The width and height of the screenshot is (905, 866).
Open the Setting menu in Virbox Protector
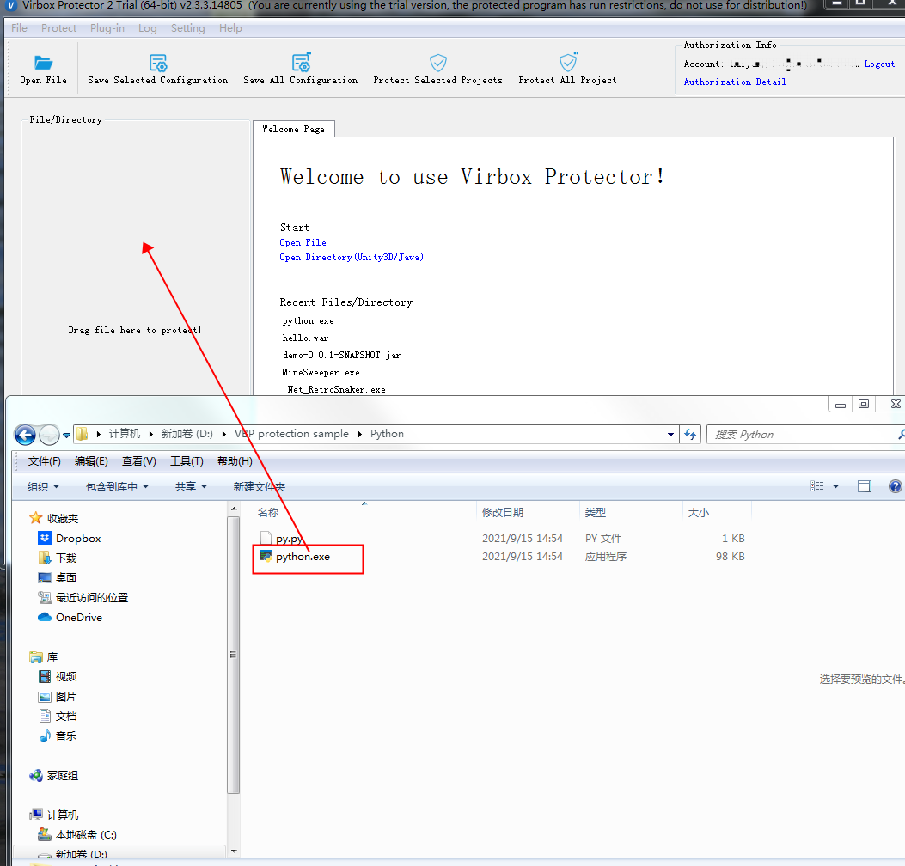point(187,27)
